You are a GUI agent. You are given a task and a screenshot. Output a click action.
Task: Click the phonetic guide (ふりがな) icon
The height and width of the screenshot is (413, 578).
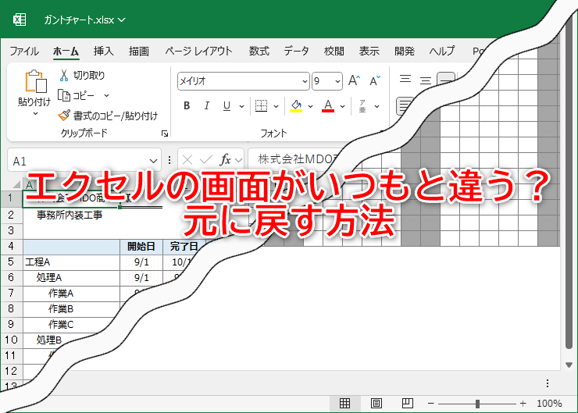point(362,106)
